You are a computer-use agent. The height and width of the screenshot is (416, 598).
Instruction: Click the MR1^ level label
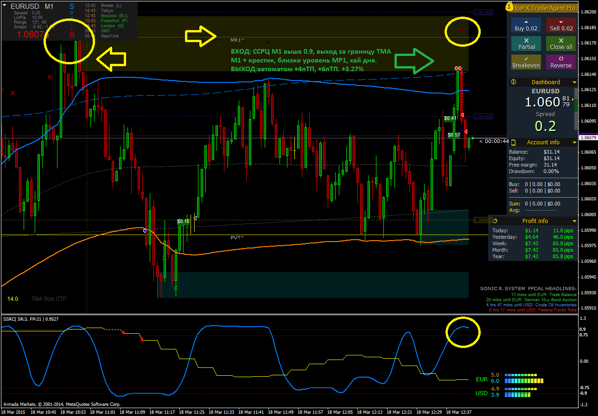[x=238, y=40]
